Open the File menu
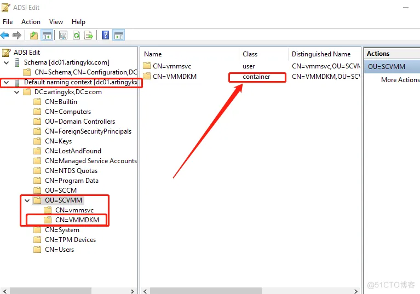The height and width of the screenshot is (294, 420). [x=8, y=22]
